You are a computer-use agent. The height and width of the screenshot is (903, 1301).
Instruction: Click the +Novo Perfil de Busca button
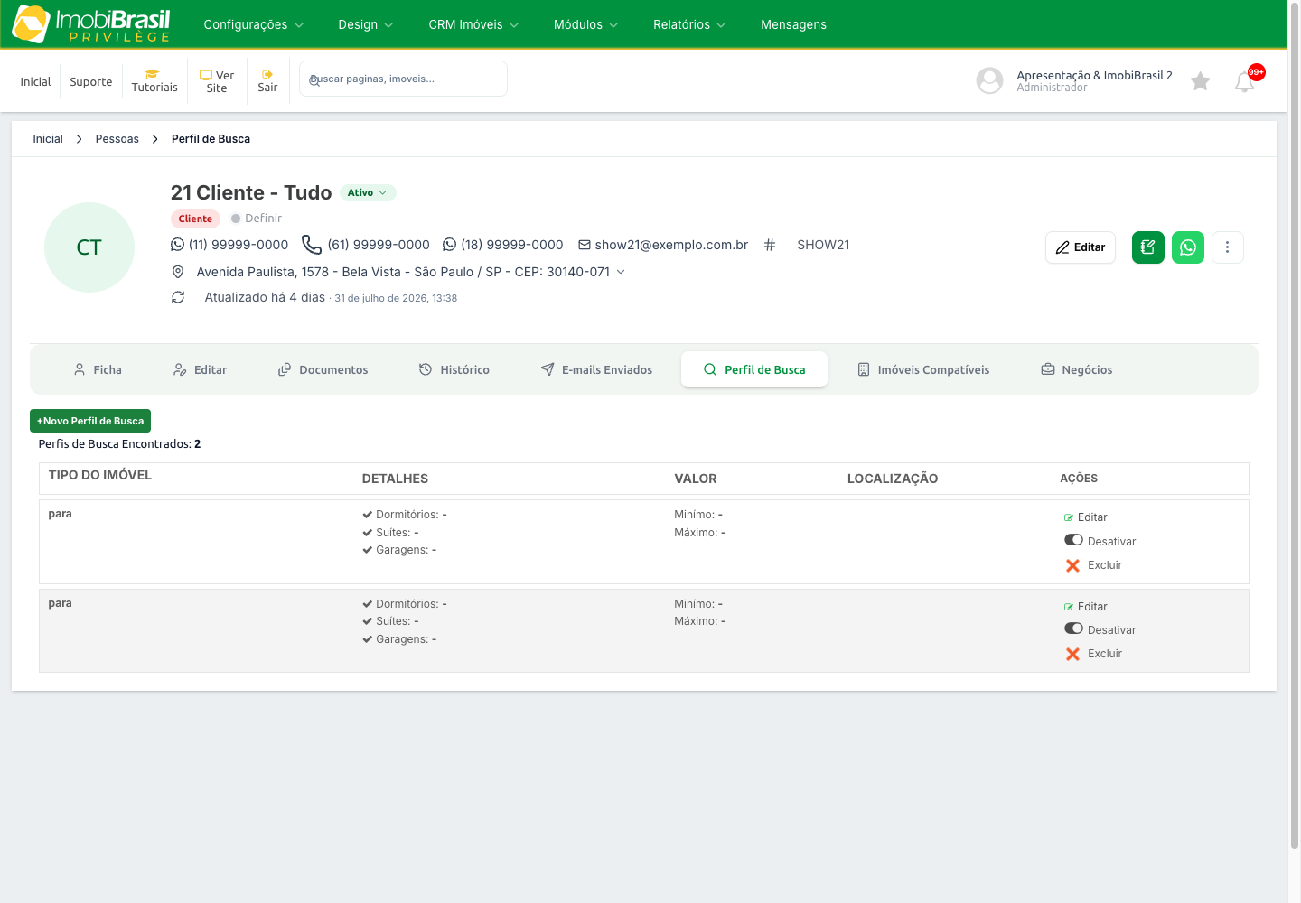(x=90, y=421)
